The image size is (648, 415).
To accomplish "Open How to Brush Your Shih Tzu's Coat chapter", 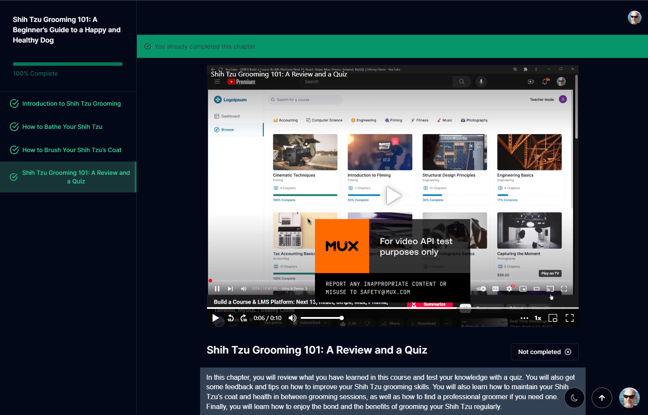I will (x=68, y=150).
